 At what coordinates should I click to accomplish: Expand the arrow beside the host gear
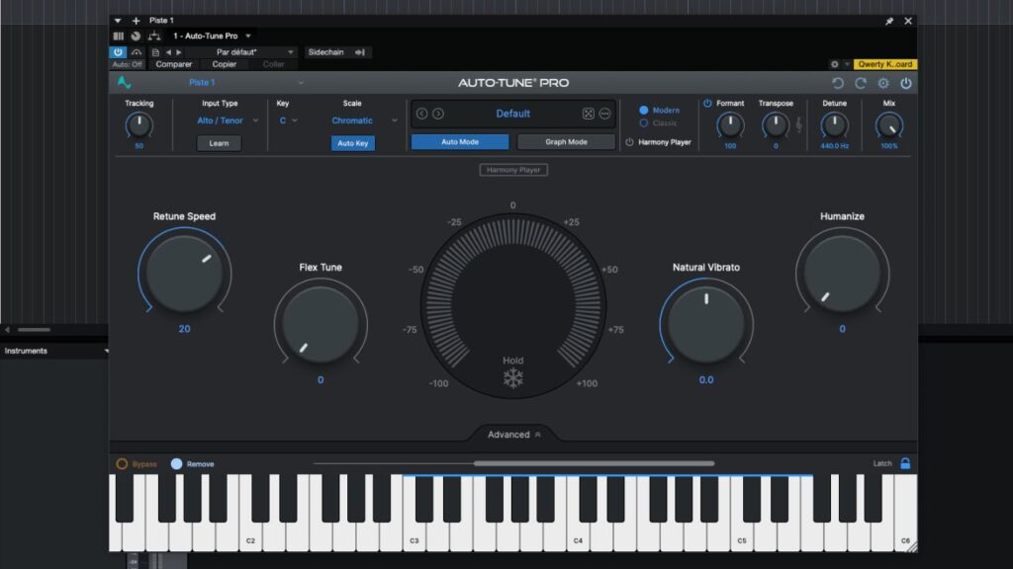click(847, 64)
